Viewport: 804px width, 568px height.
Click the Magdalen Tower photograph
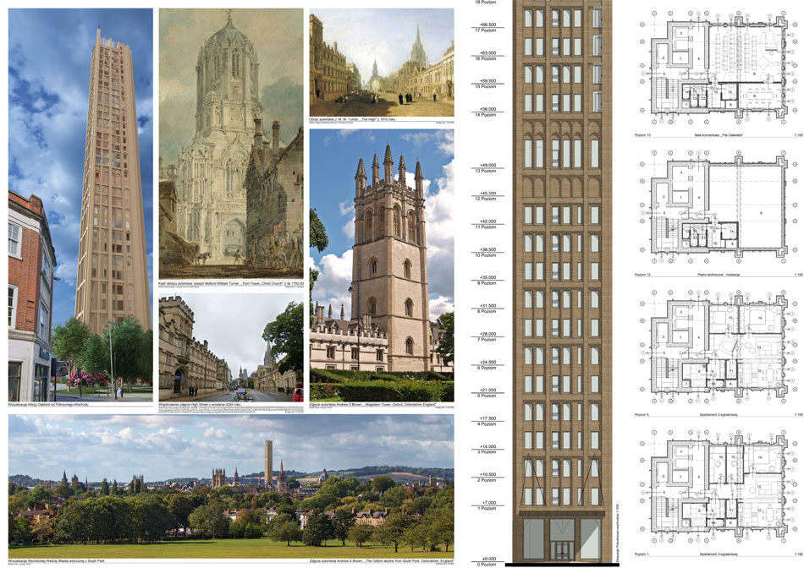tap(381, 264)
